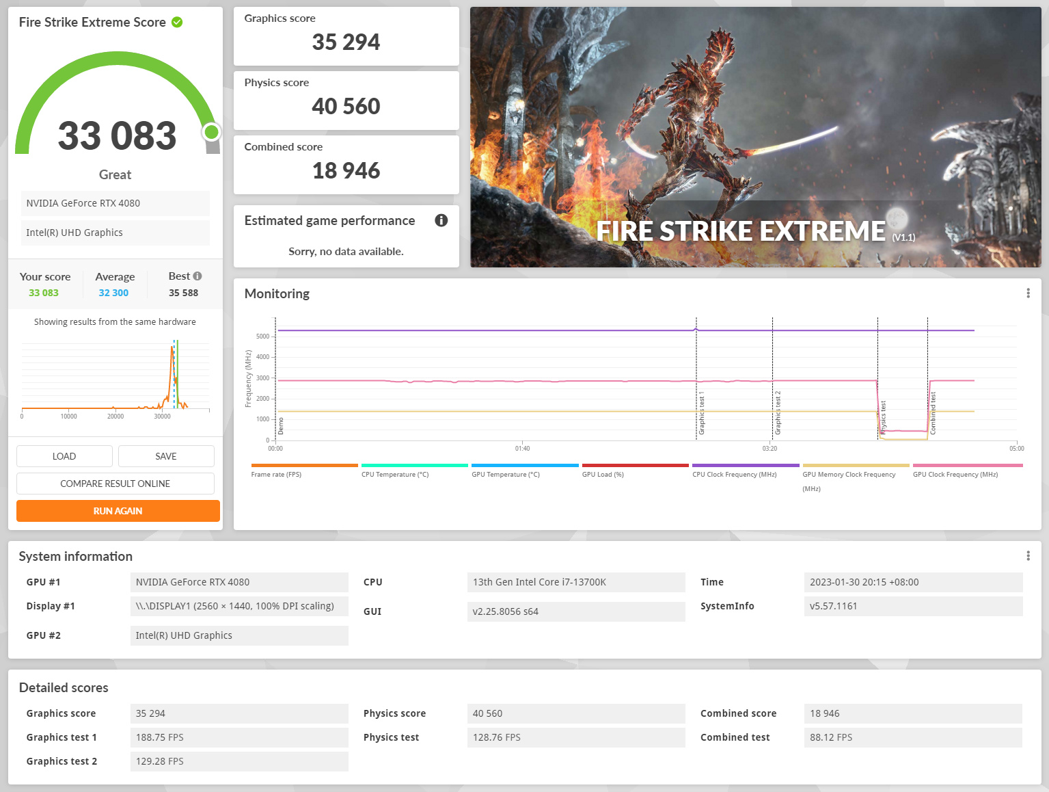Click the Best score value 35 588
This screenshot has height=792, width=1049.
184,293
